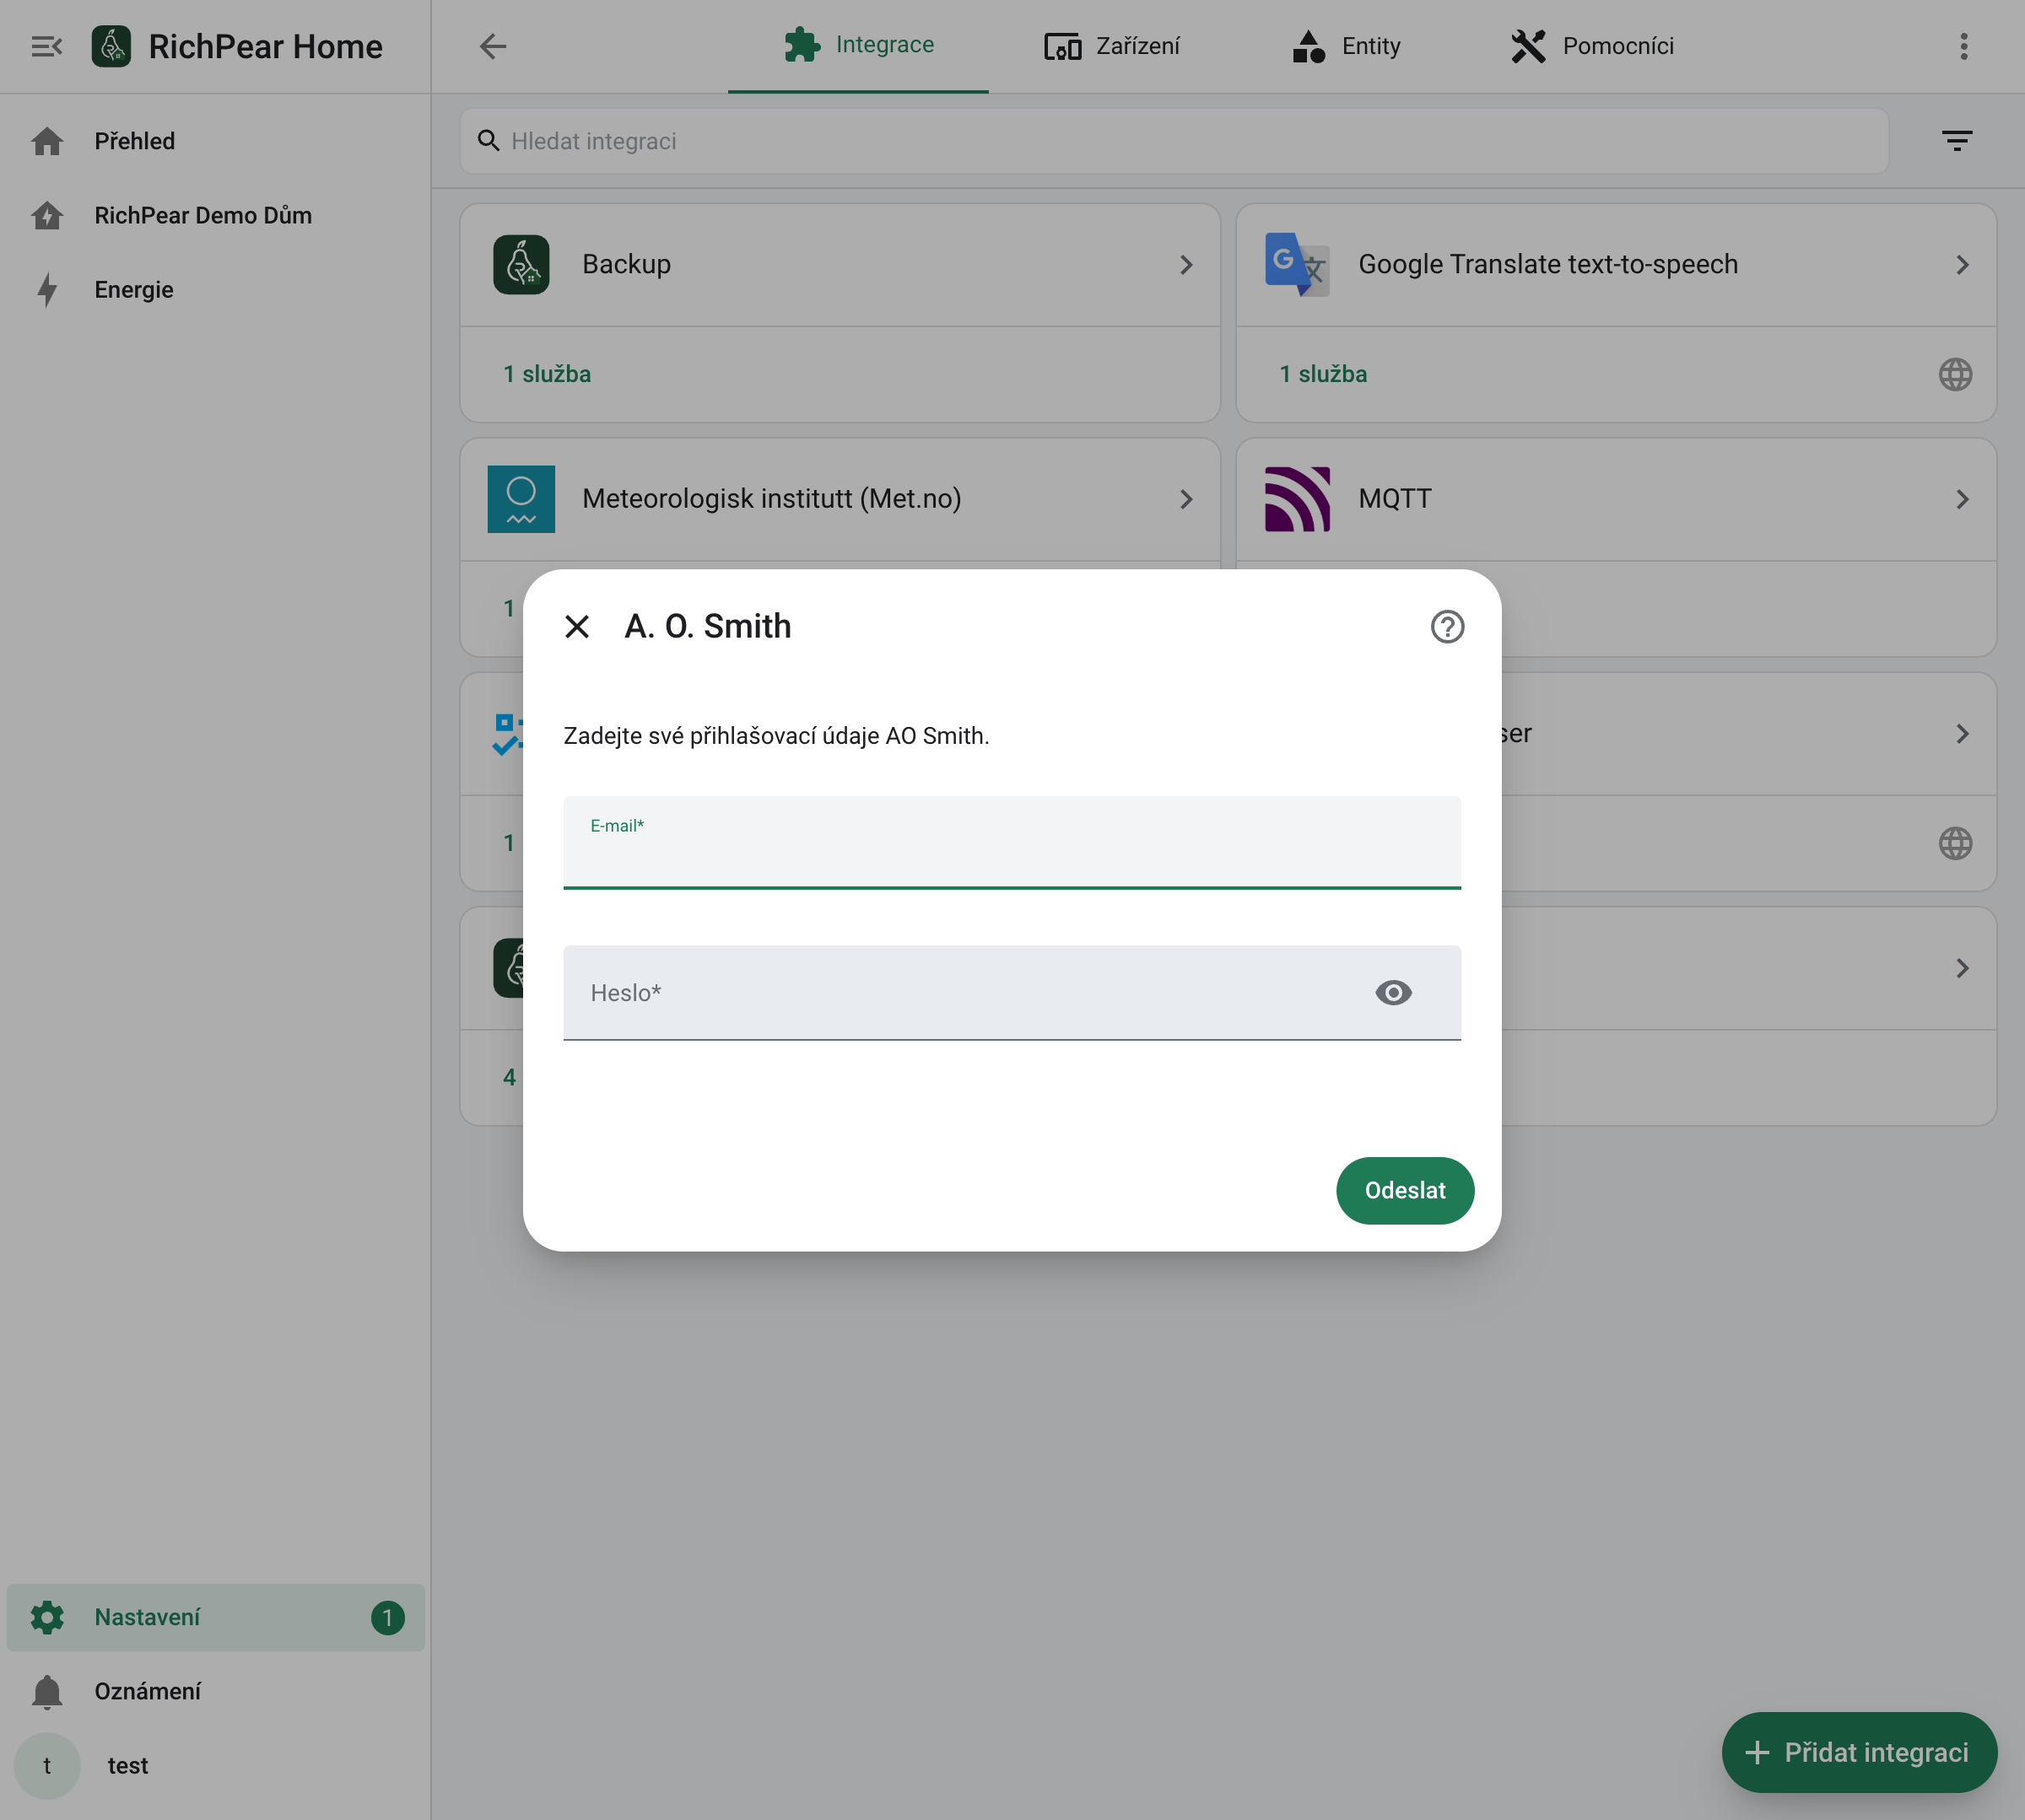The height and width of the screenshot is (1820, 2025).
Task: Go back with the arrow icon
Action: tap(492, 46)
